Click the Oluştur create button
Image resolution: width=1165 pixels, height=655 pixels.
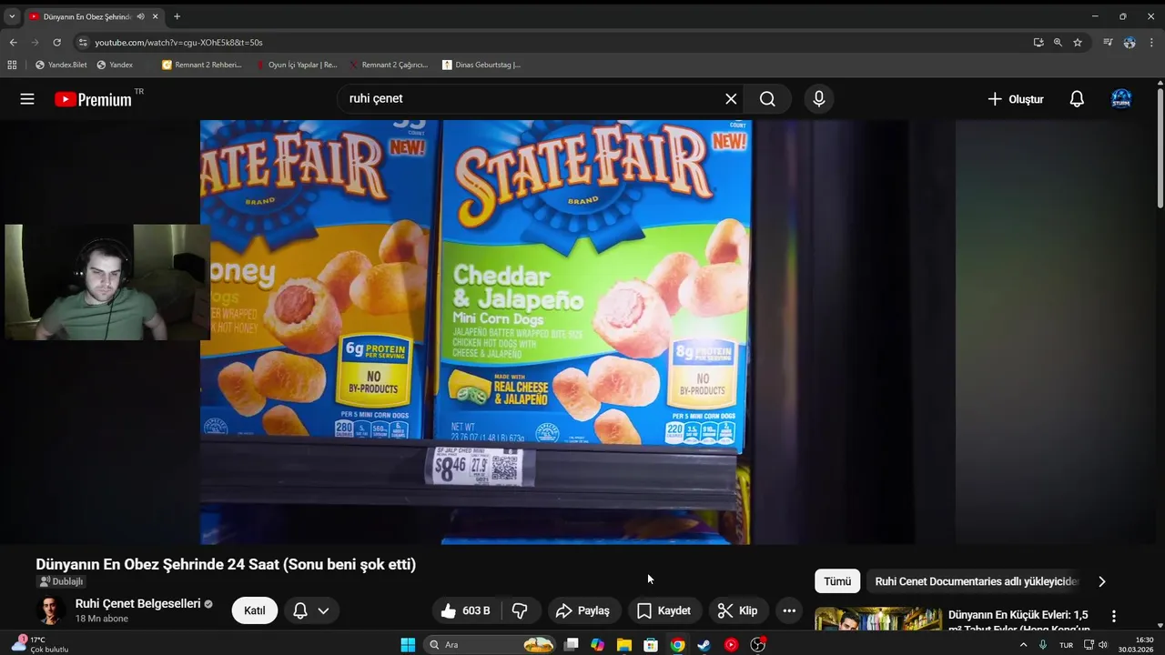point(1016,99)
